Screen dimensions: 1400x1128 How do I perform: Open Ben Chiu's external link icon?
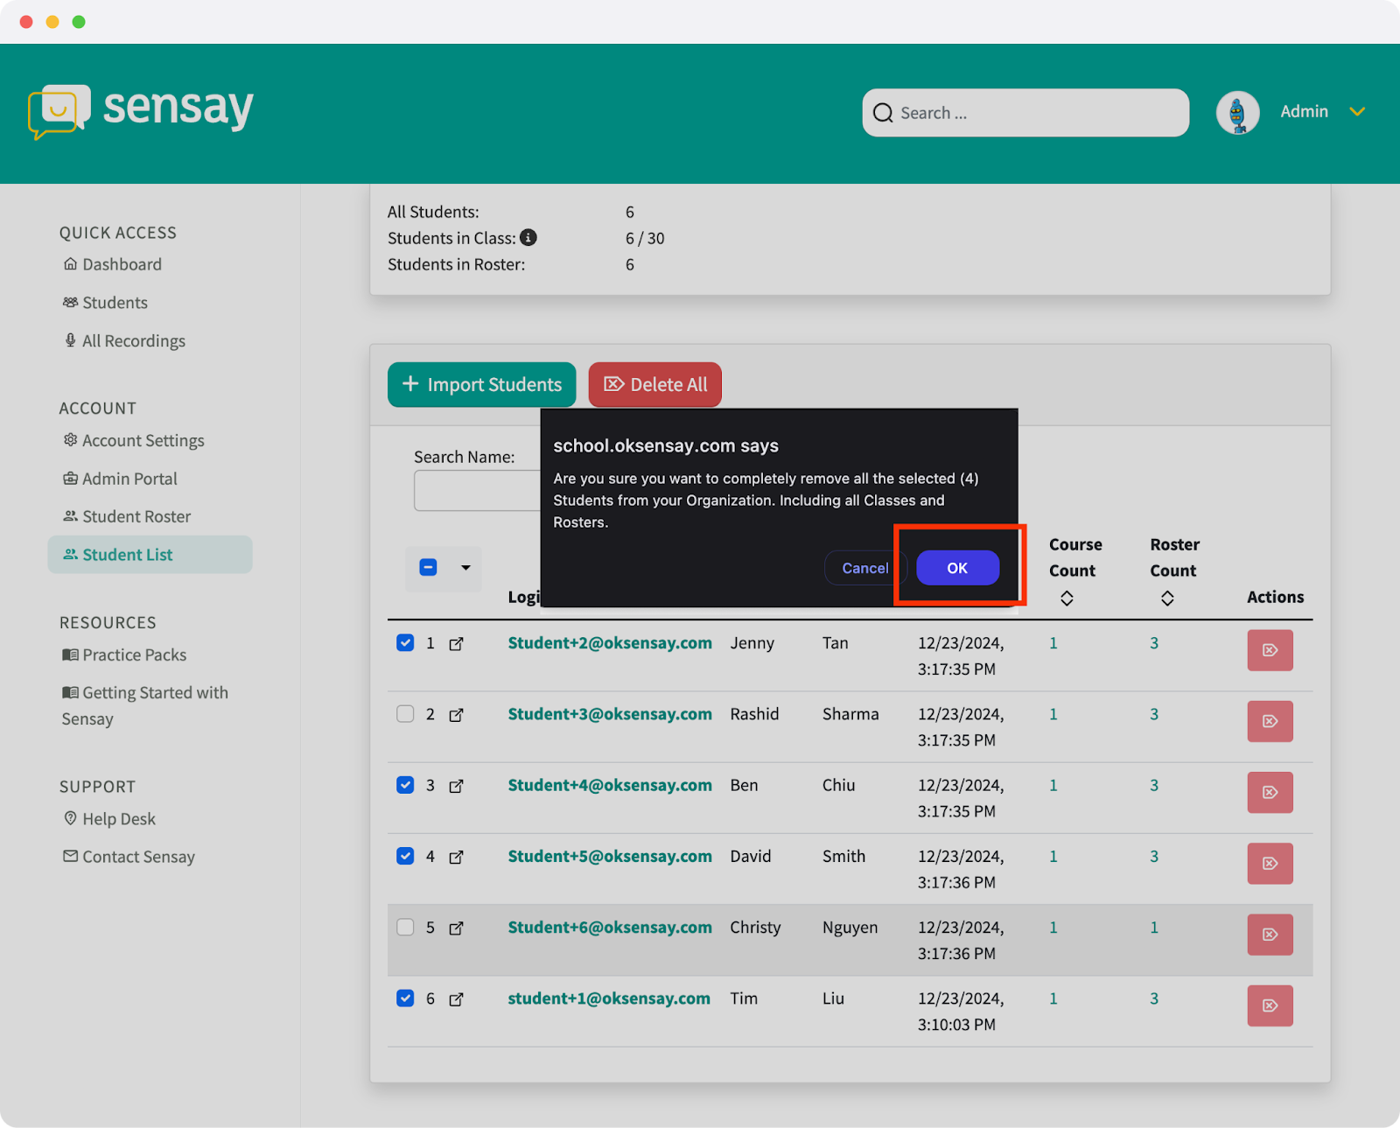(x=456, y=786)
